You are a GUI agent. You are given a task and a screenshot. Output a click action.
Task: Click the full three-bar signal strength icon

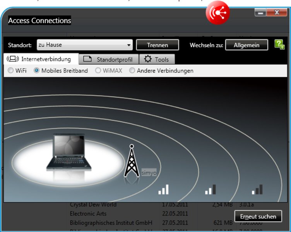164,189
